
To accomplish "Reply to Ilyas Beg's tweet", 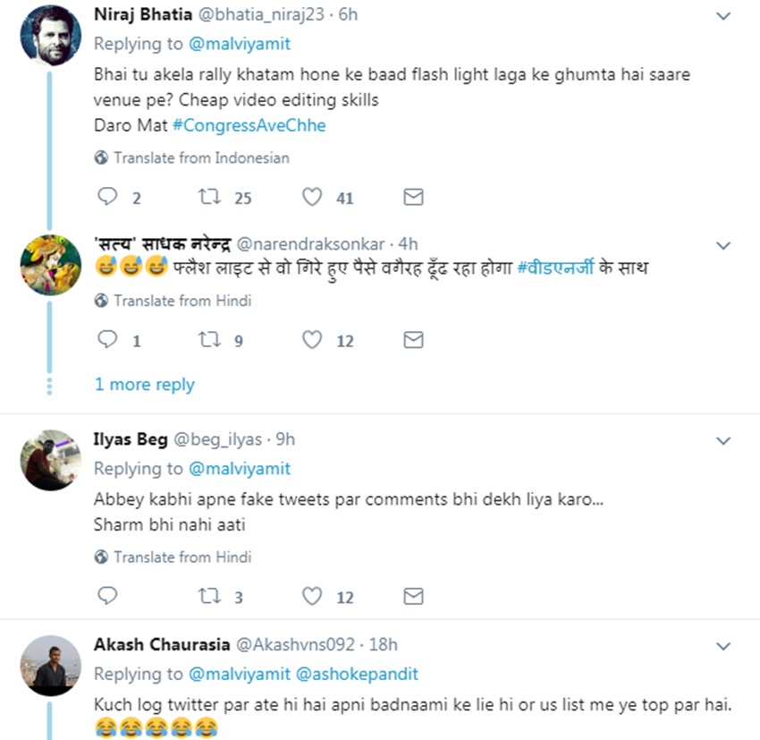I will pyautogui.click(x=107, y=596).
